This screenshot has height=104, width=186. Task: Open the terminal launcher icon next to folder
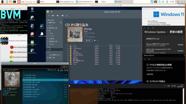click(x=15, y=2)
